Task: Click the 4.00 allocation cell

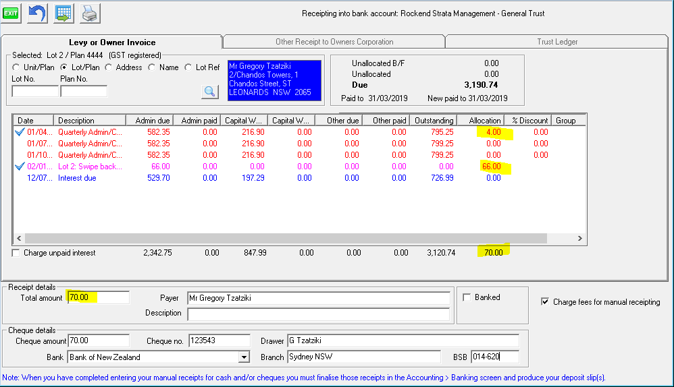Action: point(494,132)
